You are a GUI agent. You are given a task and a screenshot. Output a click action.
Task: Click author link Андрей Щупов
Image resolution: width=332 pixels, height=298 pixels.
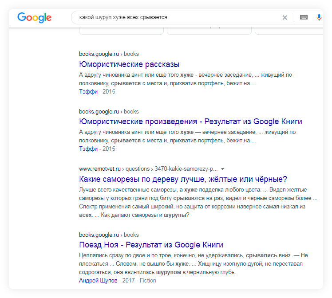pos(98,280)
